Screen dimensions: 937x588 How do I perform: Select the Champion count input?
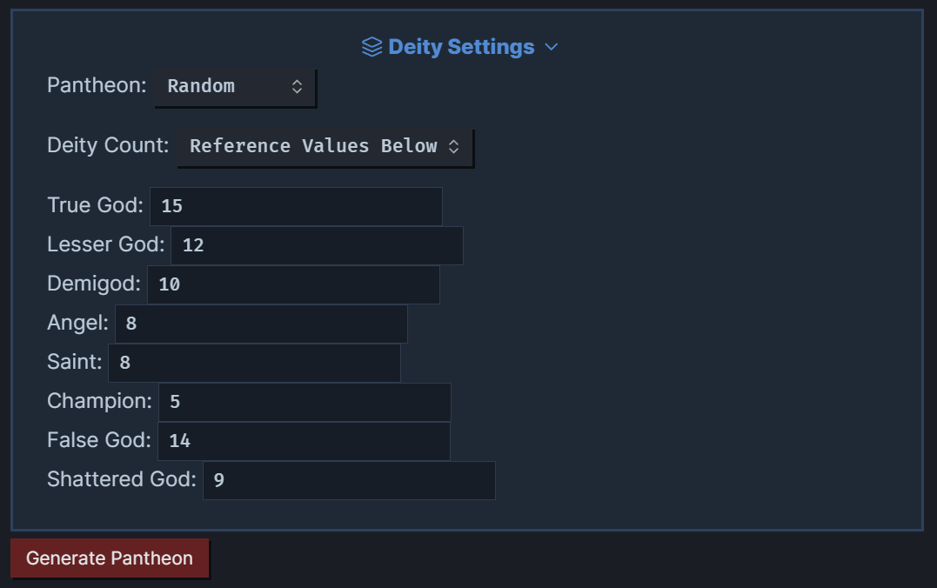(x=304, y=402)
